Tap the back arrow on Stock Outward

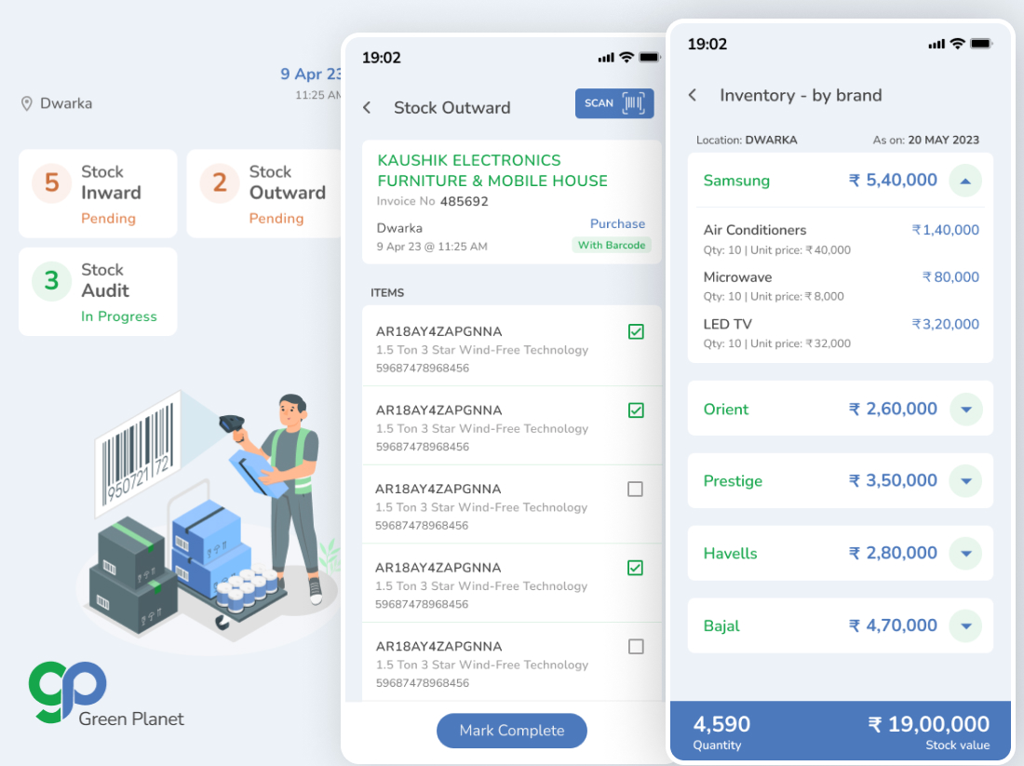coord(367,108)
